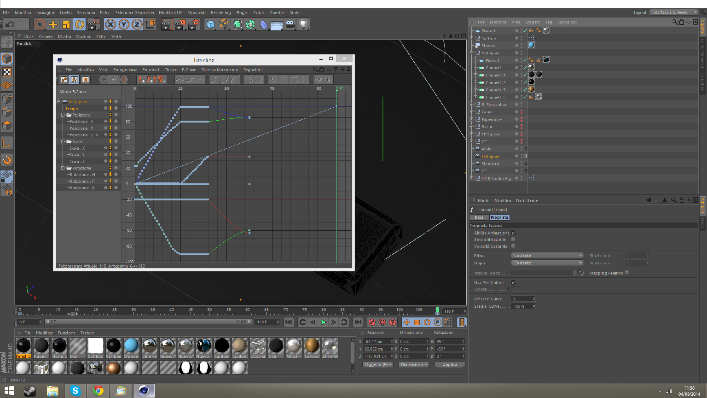
Task: Open render settings clapperboard with gear
Action: pyautogui.click(x=193, y=24)
